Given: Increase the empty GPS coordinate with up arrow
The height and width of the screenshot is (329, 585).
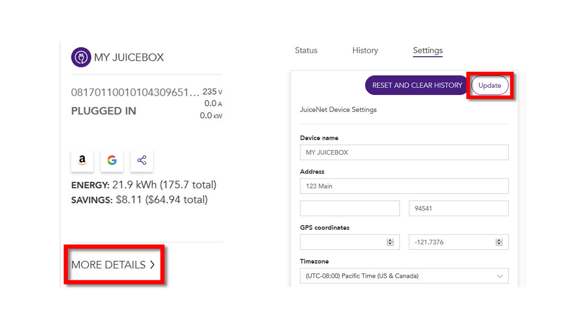Looking at the screenshot, I should pyautogui.click(x=390, y=240).
